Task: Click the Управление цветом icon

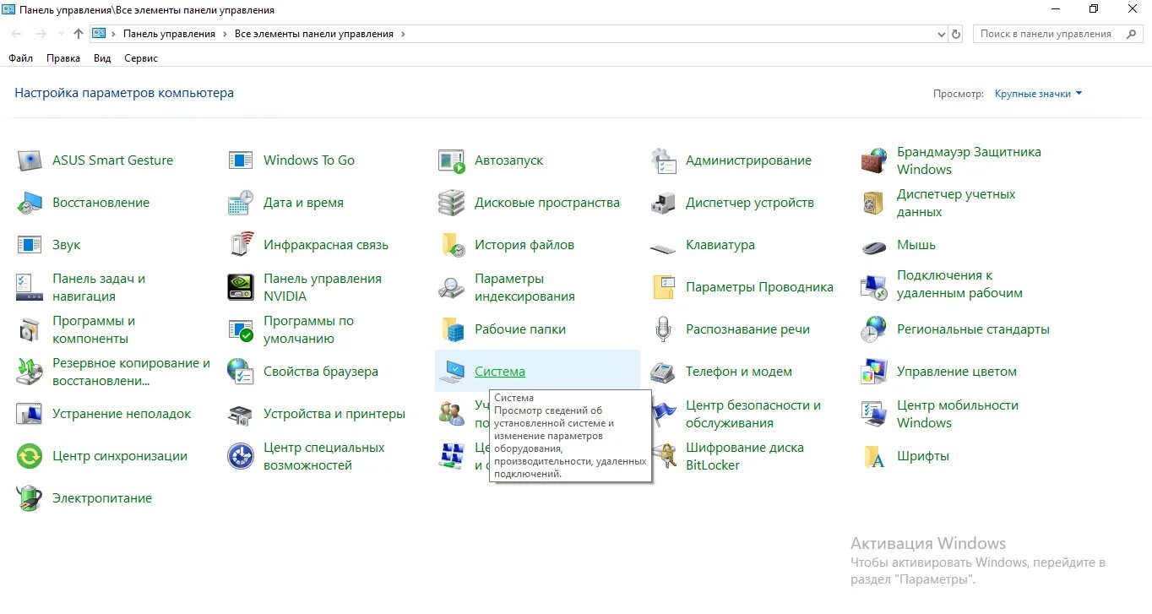Action: coord(874,372)
